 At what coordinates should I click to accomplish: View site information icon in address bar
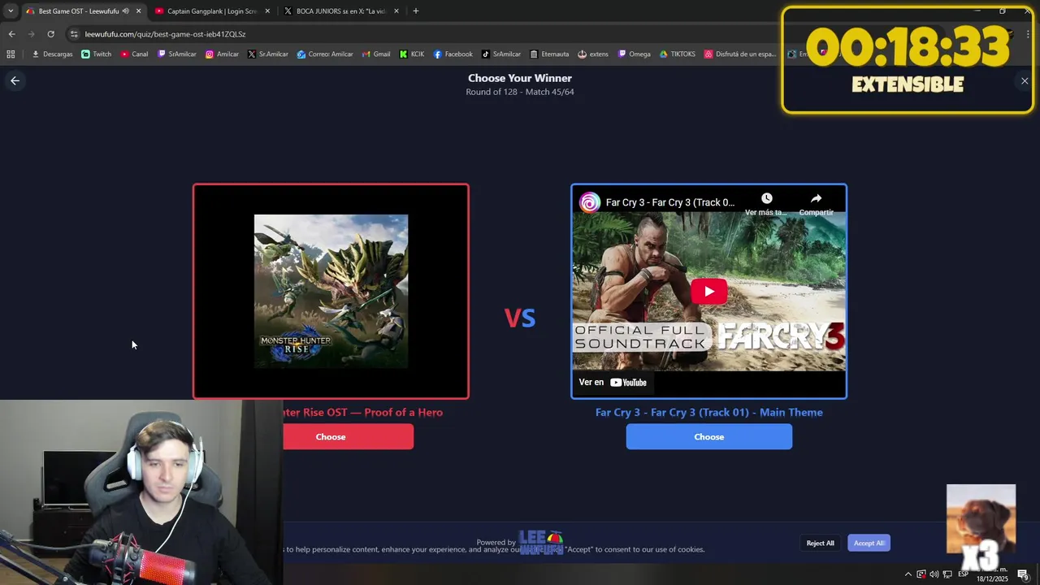pos(74,34)
